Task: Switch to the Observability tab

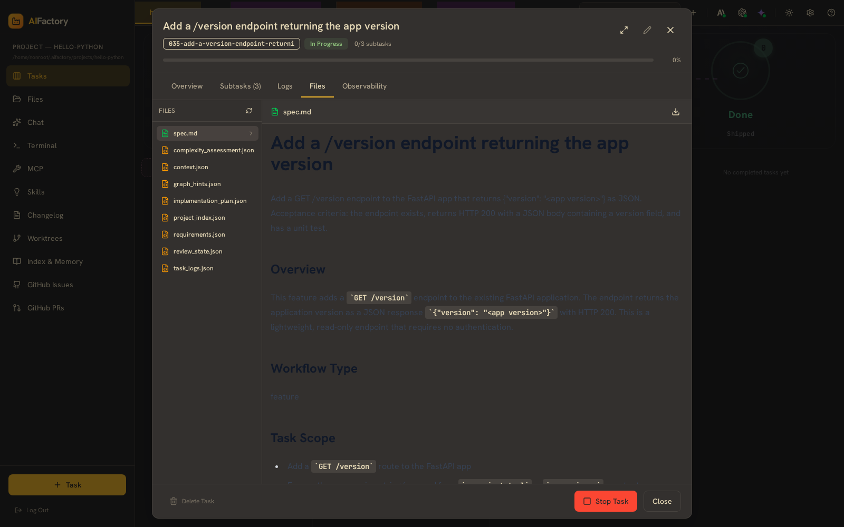Action: pyautogui.click(x=365, y=86)
